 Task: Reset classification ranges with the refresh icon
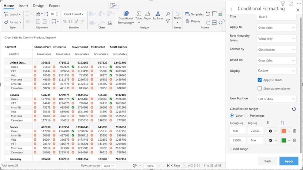pyautogui.click(x=294, y=109)
